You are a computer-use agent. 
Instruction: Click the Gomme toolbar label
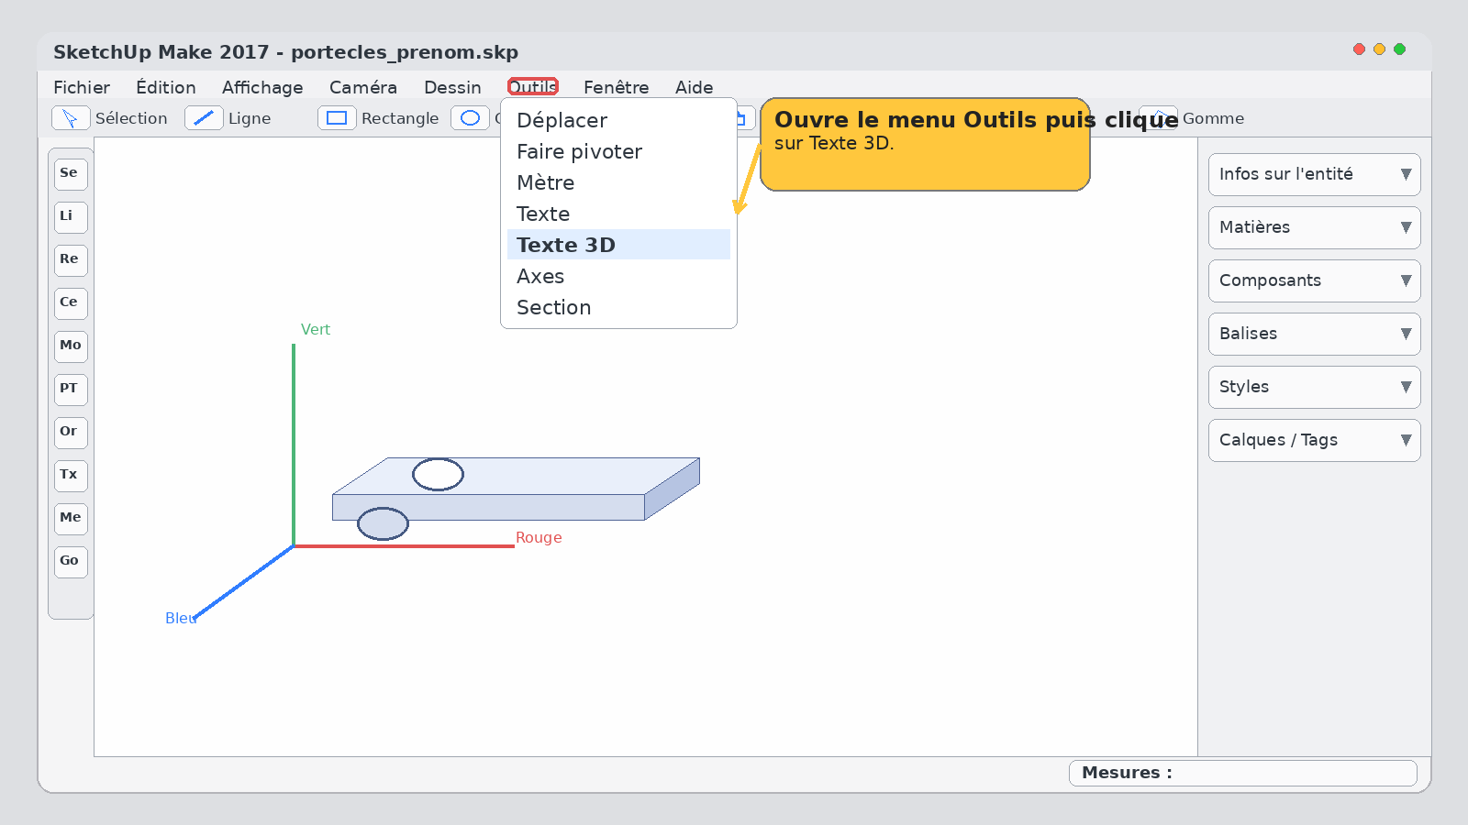[x=1213, y=118]
